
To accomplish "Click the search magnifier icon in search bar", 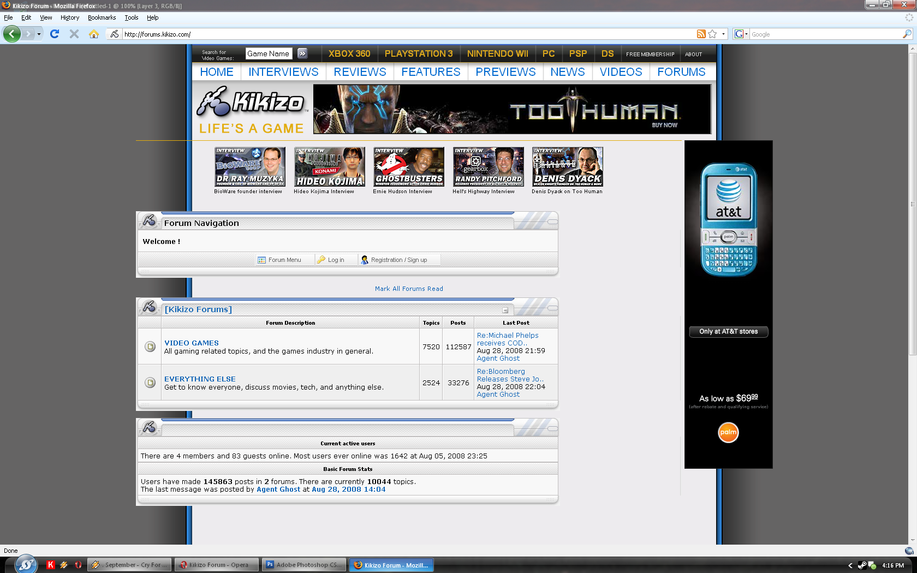I will (x=907, y=34).
